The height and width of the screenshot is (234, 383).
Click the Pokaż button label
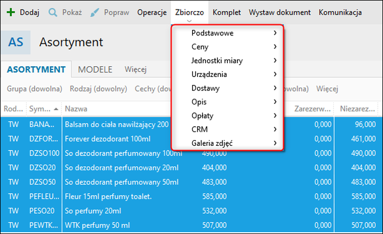coord(72,12)
